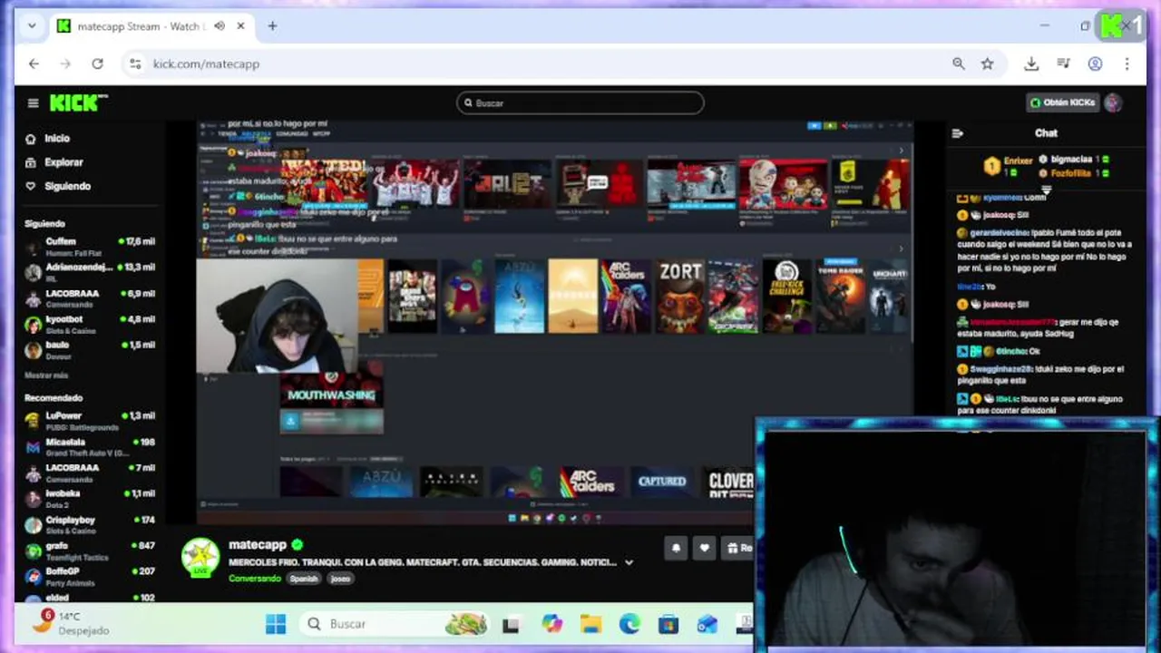Open Micaelala recommended channel
This screenshot has width=1161, height=653.
[x=90, y=446]
